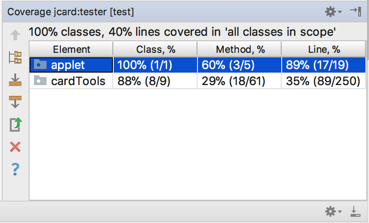The image size is (369, 223).
Task: Open the top gear settings dropdown
Action: 333,12
